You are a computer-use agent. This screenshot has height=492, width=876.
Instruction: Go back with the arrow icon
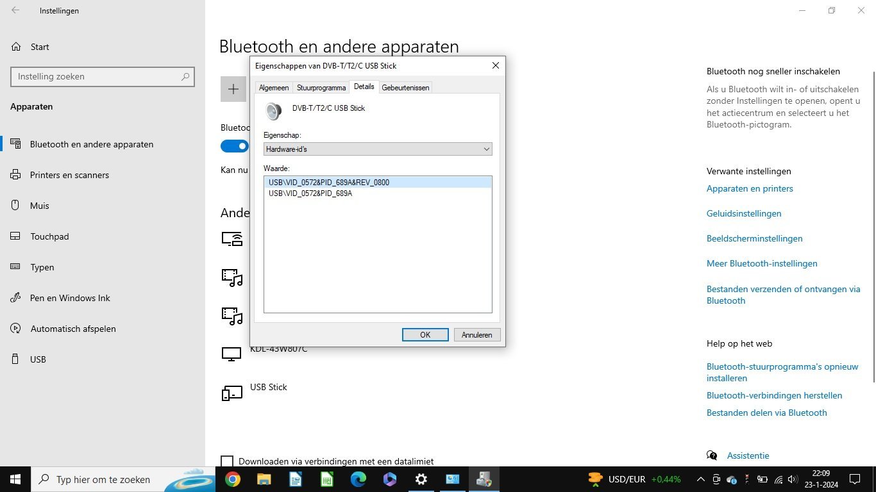15,11
